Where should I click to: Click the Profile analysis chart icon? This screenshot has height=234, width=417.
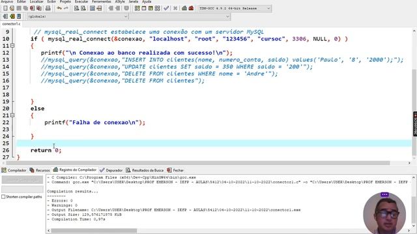pyautogui.click(x=184, y=8)
